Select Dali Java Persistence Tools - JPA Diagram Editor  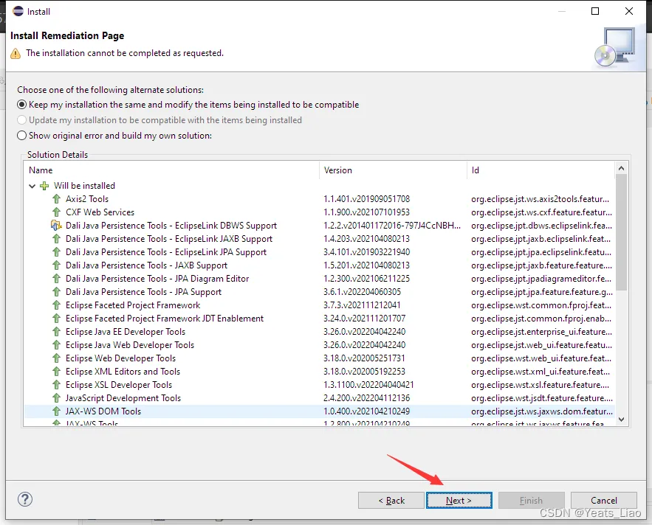click(157, 279)
